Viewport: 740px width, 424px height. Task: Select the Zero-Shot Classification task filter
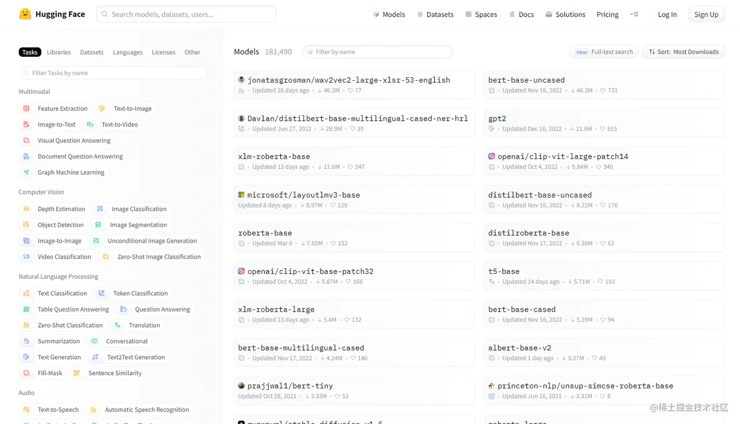[63, 325]
